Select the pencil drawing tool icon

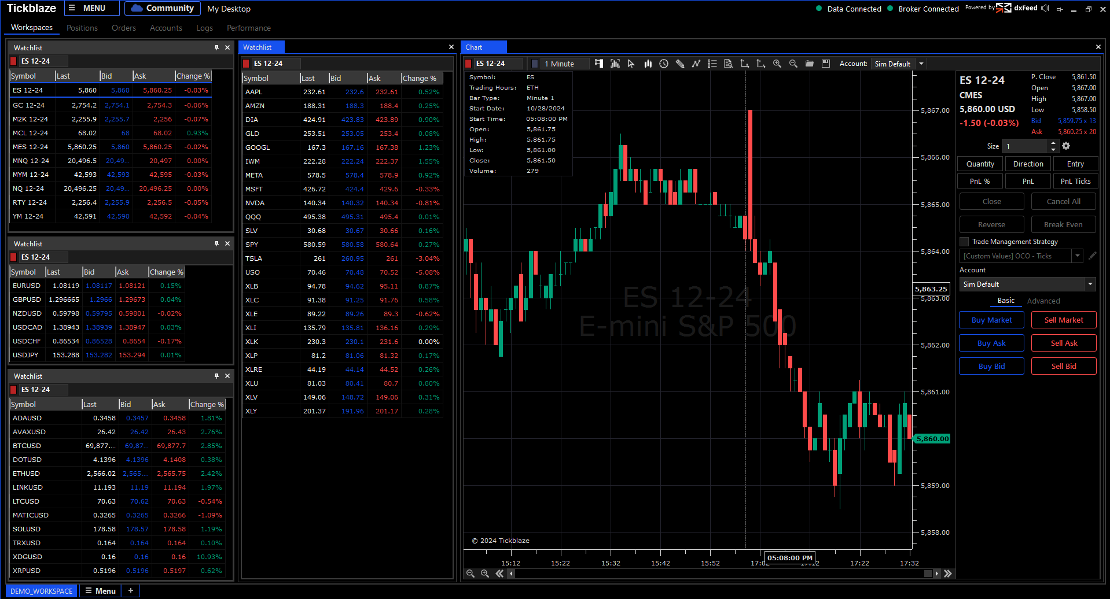click(x=680, y=64)
